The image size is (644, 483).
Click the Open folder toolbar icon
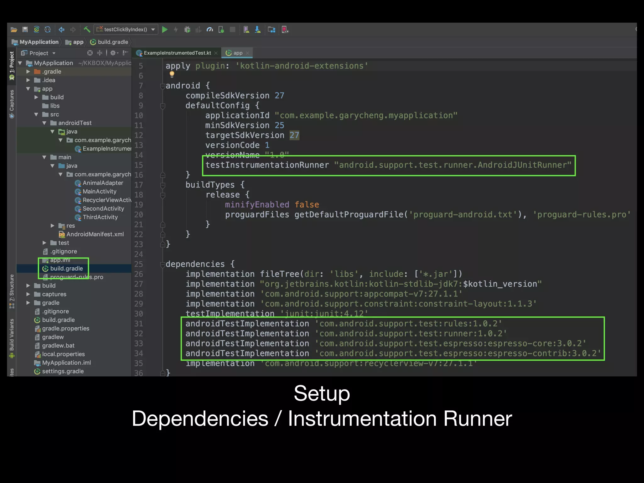pyautogui.click(x=14, y=30)
